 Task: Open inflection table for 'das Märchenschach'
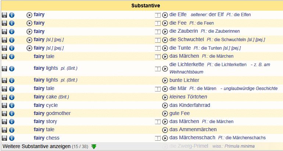click(158, 139)
